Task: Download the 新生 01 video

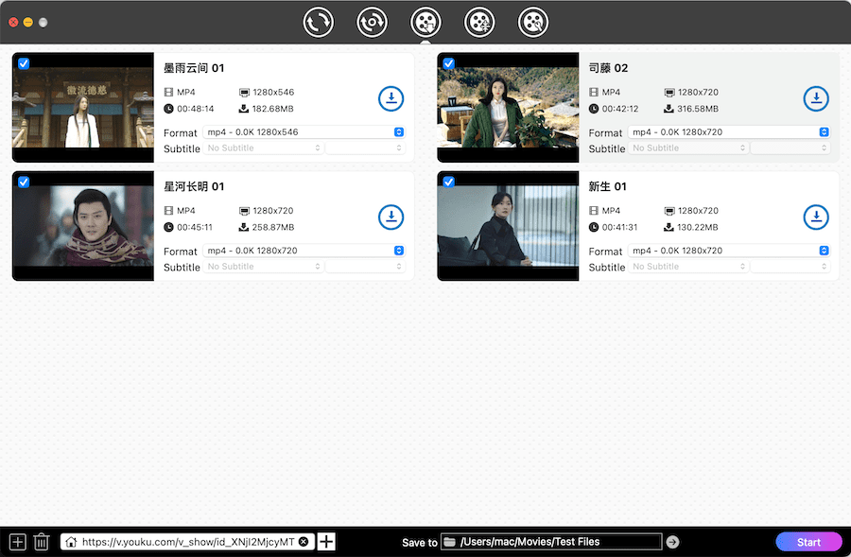Action: click(x=816, y=218)
